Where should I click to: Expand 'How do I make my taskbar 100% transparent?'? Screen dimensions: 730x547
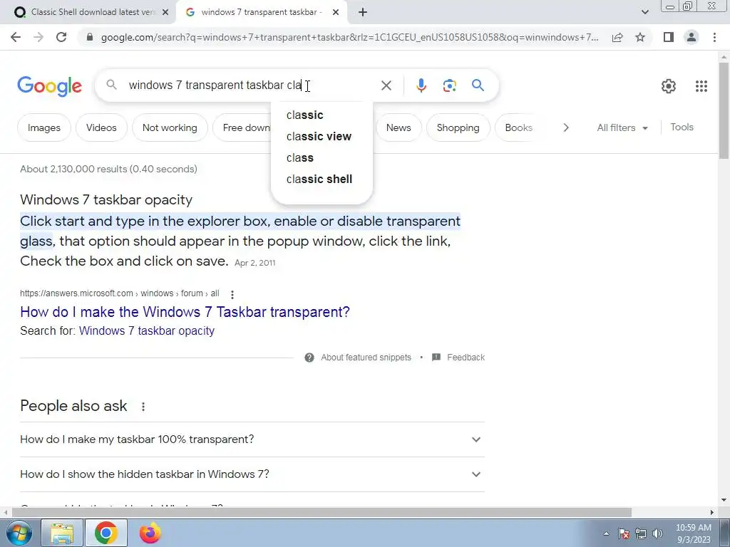[x=252, y=439]
